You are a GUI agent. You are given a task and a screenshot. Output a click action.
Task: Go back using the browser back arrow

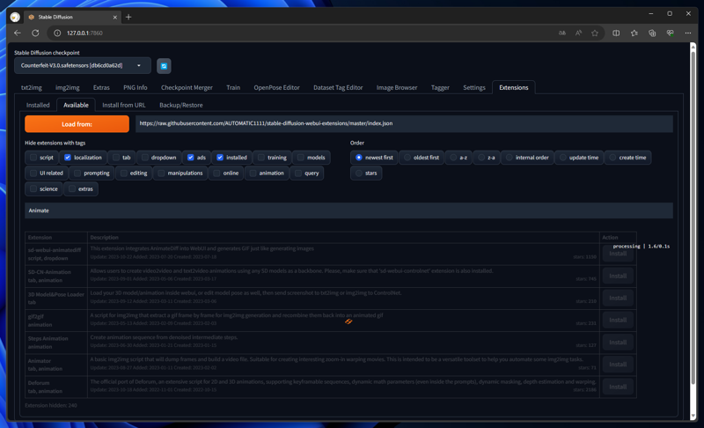(17, 33)
